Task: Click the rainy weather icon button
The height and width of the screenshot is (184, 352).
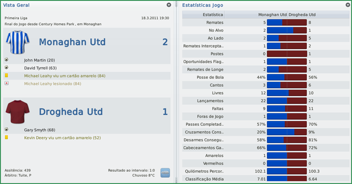Action: (165, 173)
